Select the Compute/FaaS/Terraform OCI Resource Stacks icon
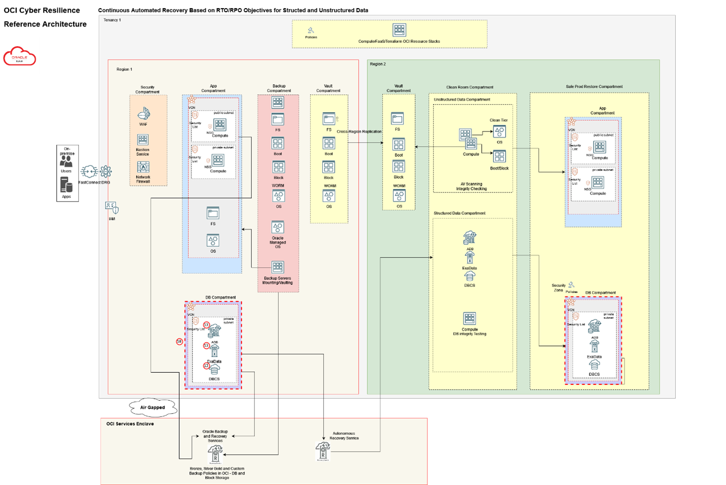This screenshot has width=726, height=485. (400, 30)
